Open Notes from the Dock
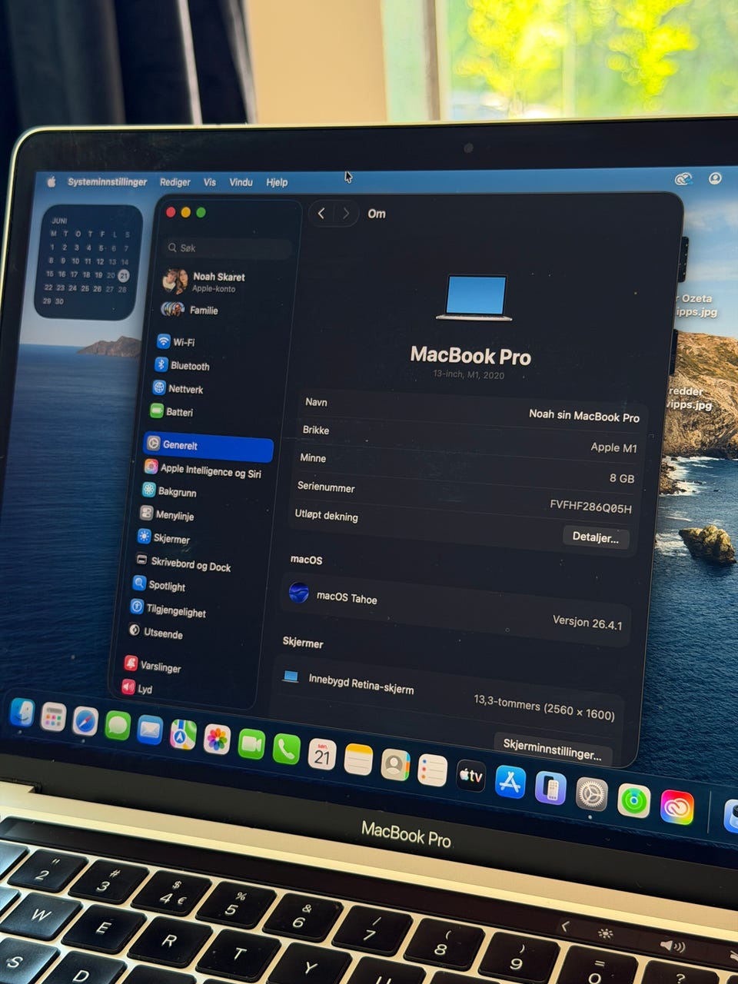The height and width of the screenshot is (984, 738). click(358, 760)
